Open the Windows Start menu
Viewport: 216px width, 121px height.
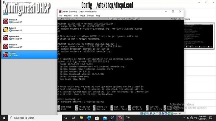[x=4, y=118]
